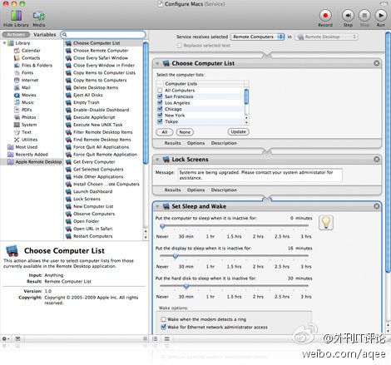The width and height of the screenshot is (391, 365).
Task: Click the Lock Screens message text field
Action: 260,175
